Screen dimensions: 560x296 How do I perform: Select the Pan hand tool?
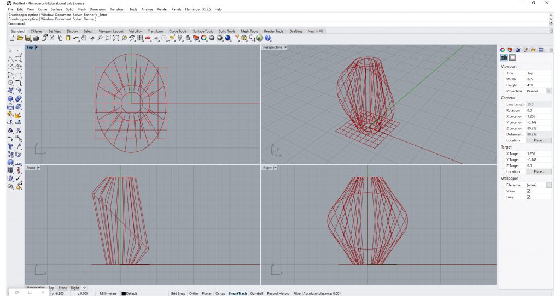84,38
